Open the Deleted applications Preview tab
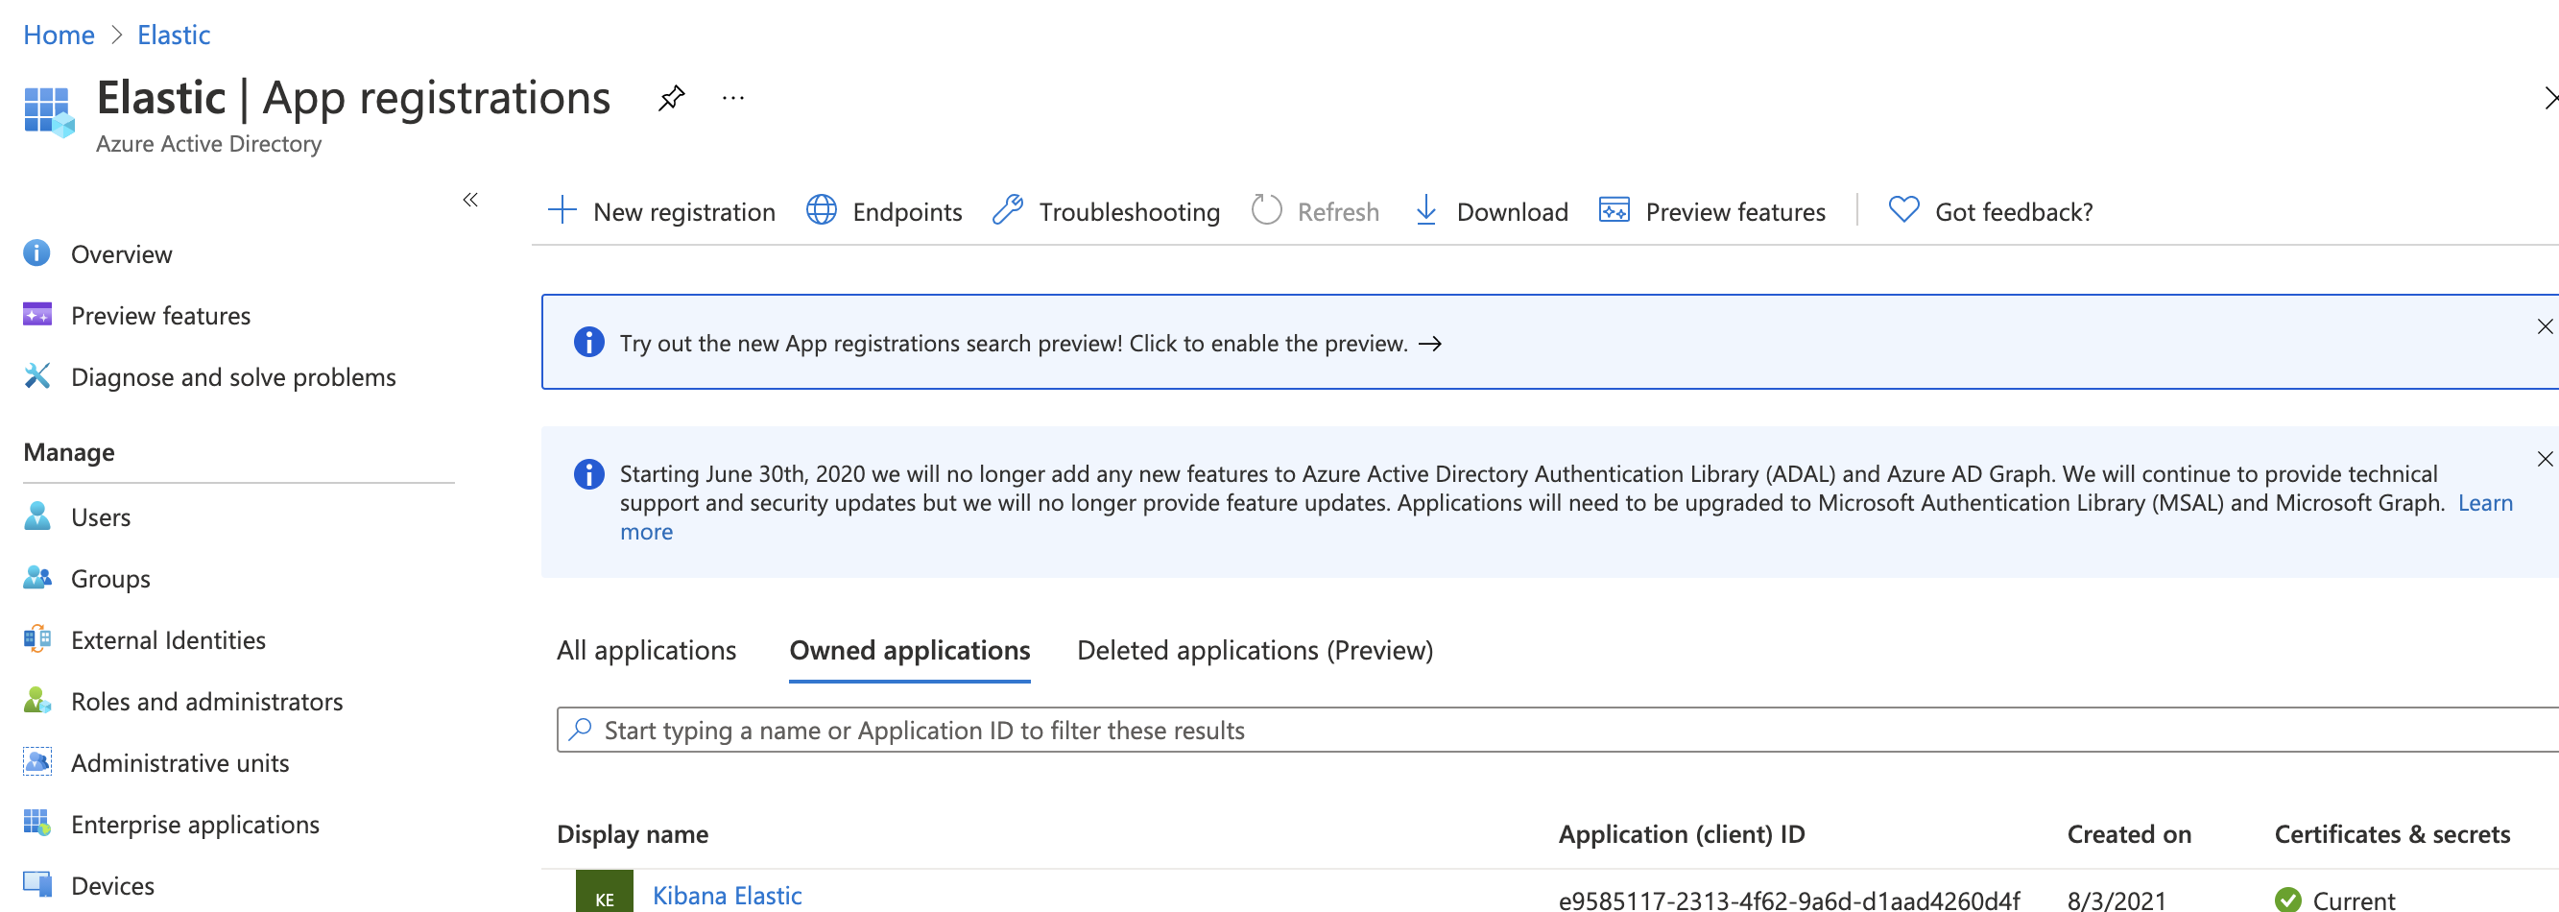 pyautogui.click(x=1255, y=650)
